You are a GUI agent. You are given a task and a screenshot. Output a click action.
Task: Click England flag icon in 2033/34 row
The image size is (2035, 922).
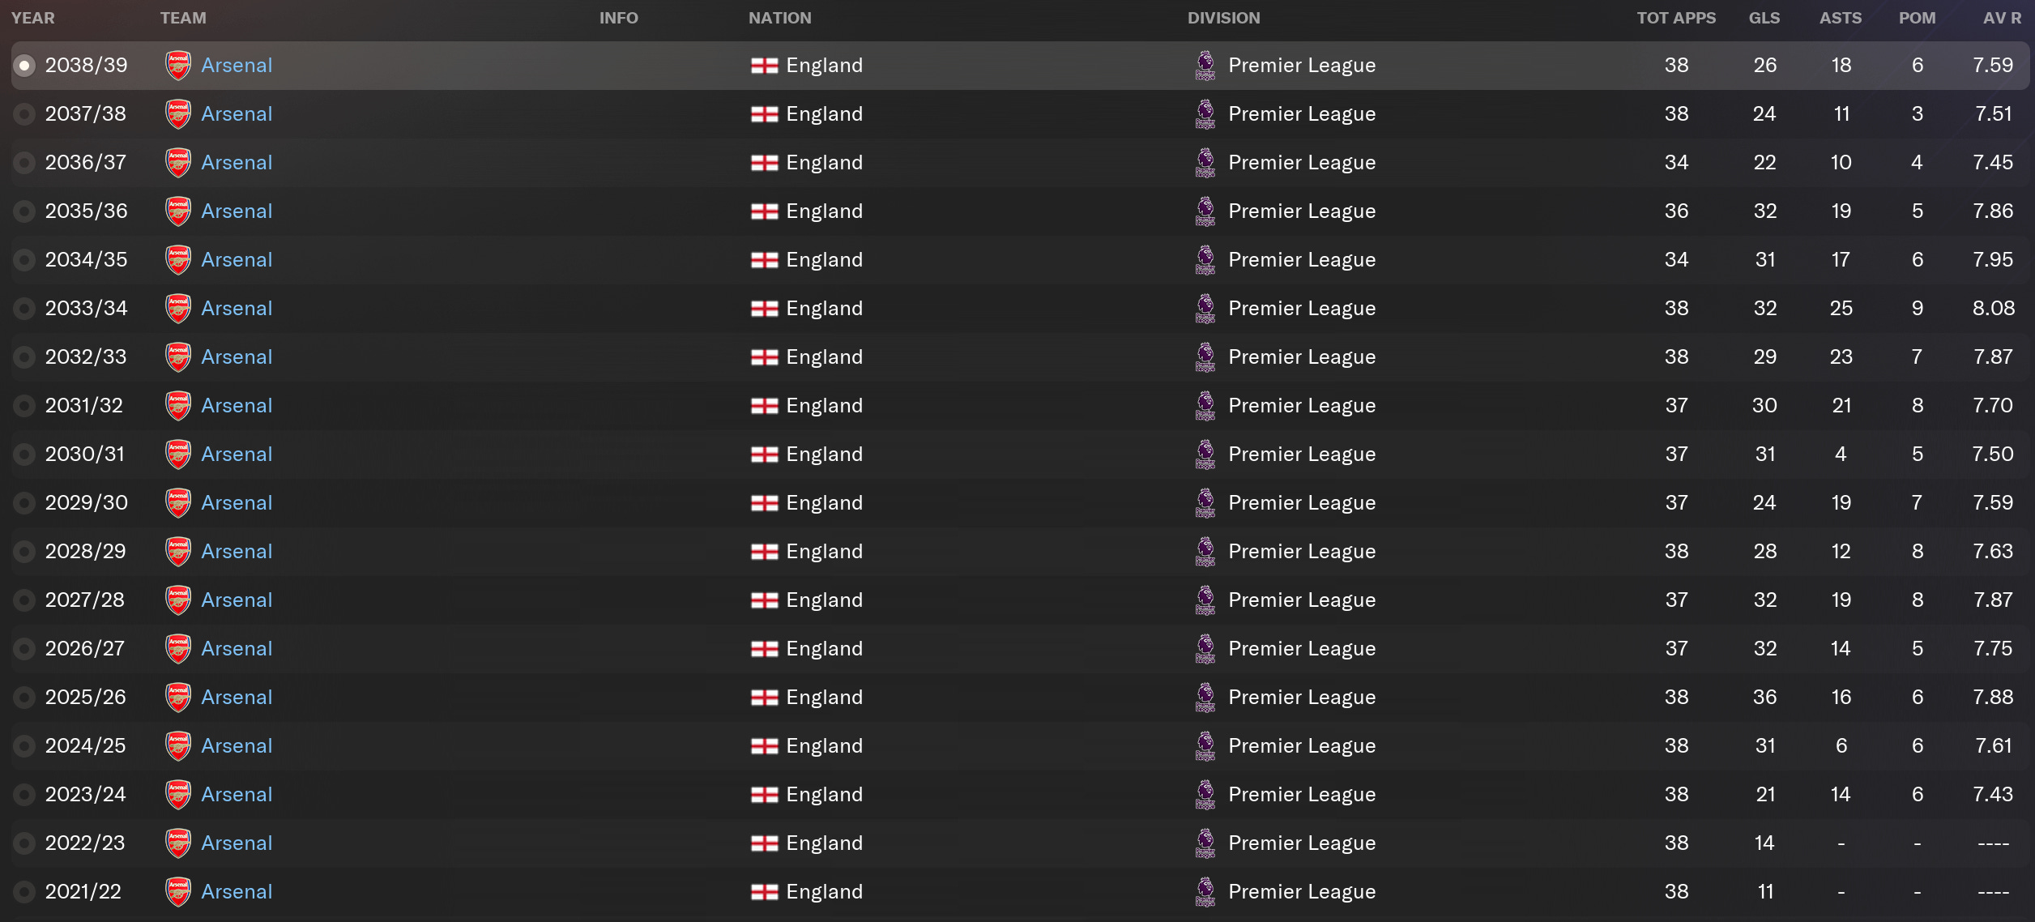(x=764, y=309)
